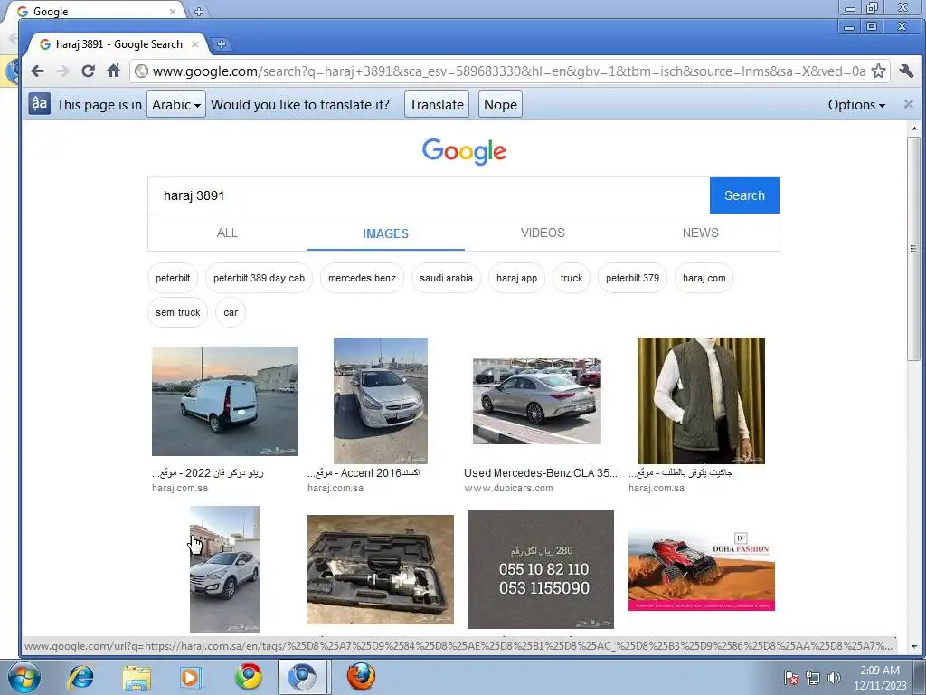Open new tab in front window

click(221, 44)
